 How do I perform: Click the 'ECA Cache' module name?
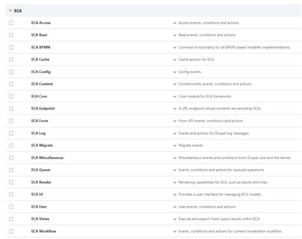(40, 60)
